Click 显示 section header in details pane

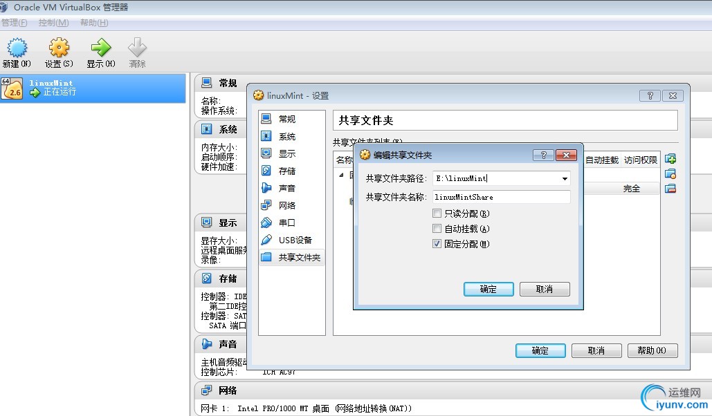pos(228,223)
